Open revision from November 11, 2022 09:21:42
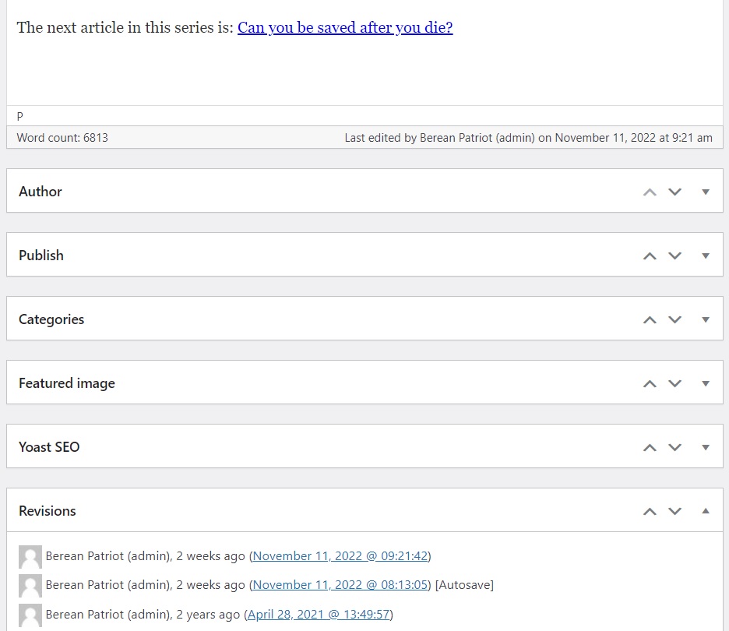Screen dimensions: 729x631 [342, 556]
